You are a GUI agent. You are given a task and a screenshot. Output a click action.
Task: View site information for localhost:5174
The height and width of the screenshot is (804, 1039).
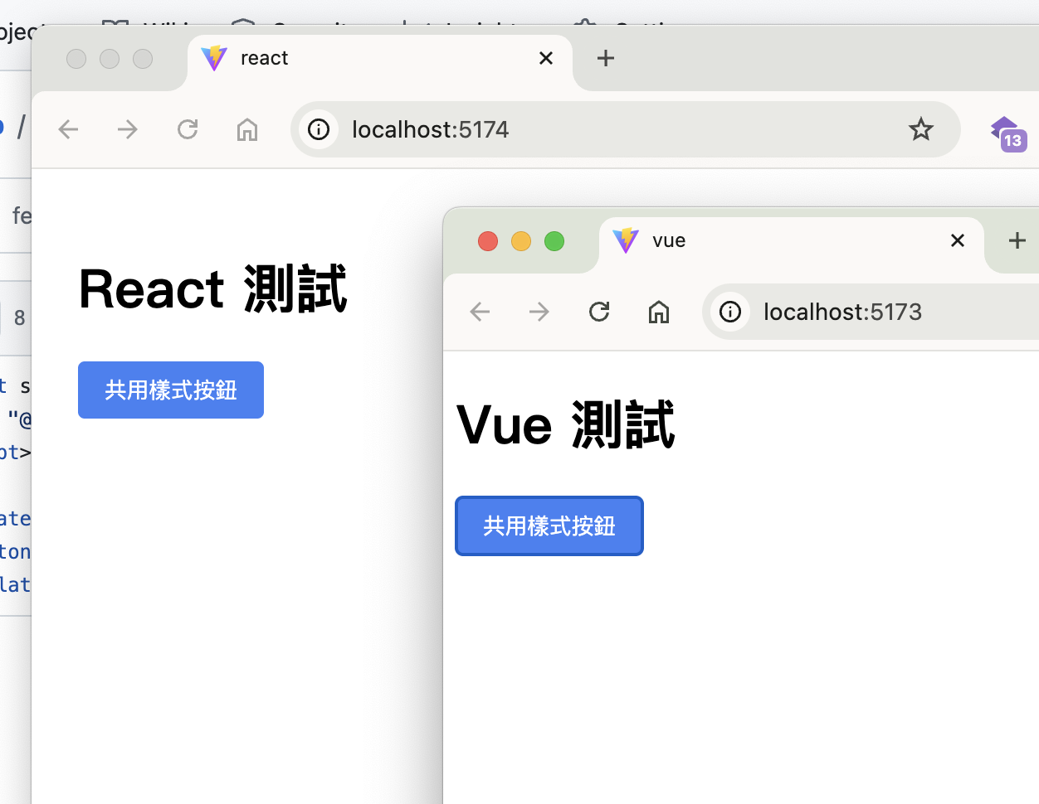(x=319, y=129)
